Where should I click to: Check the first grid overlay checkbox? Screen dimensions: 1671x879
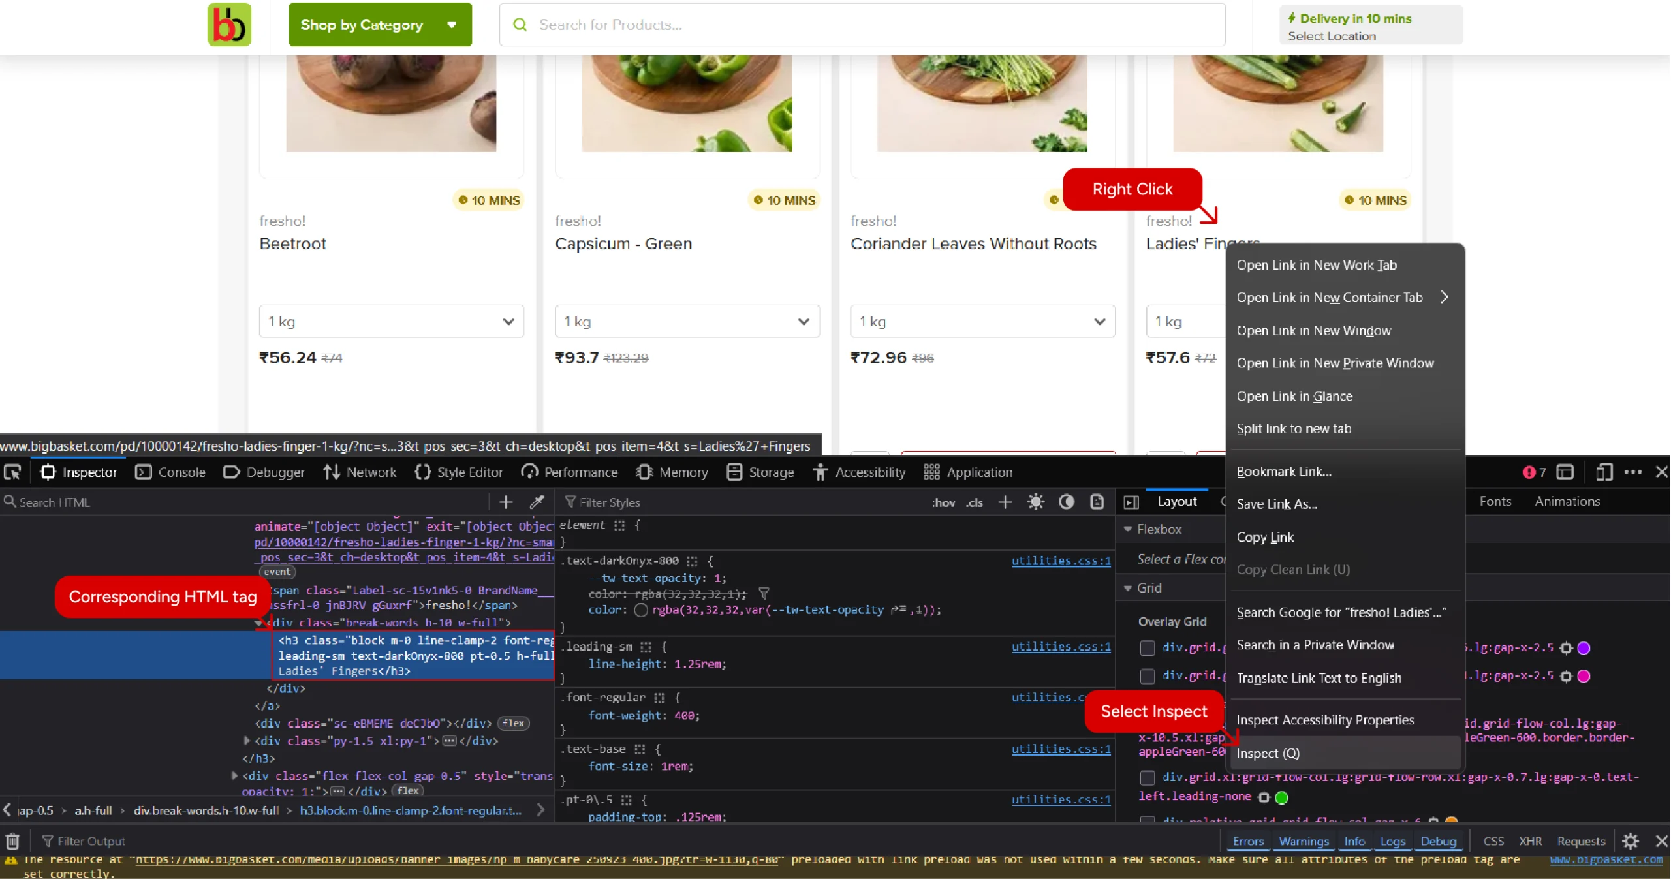pos(1146,647)
